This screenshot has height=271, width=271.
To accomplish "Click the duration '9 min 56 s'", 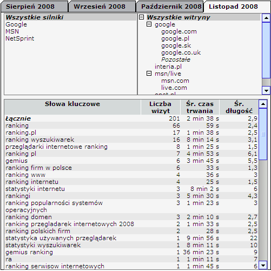I will 203,238.
